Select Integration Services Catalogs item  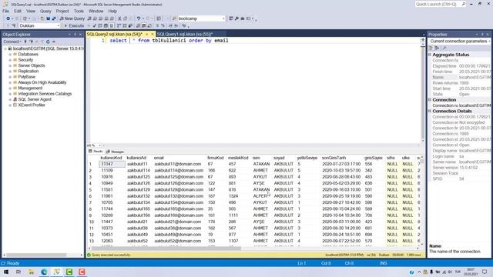[45, 94]
